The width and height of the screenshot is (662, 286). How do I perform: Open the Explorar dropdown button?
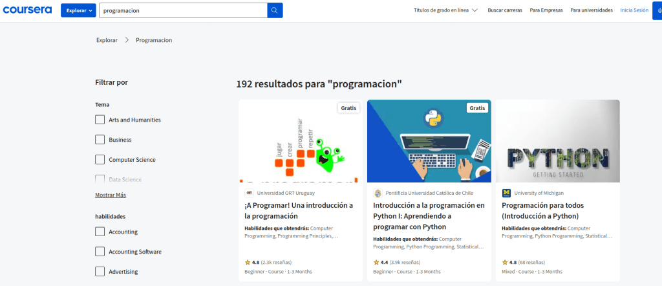(x=78, y=10)
